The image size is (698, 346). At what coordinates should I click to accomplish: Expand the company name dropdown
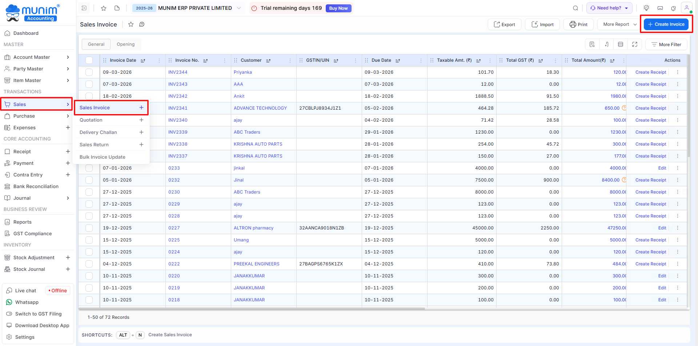(x=239, y=8)
